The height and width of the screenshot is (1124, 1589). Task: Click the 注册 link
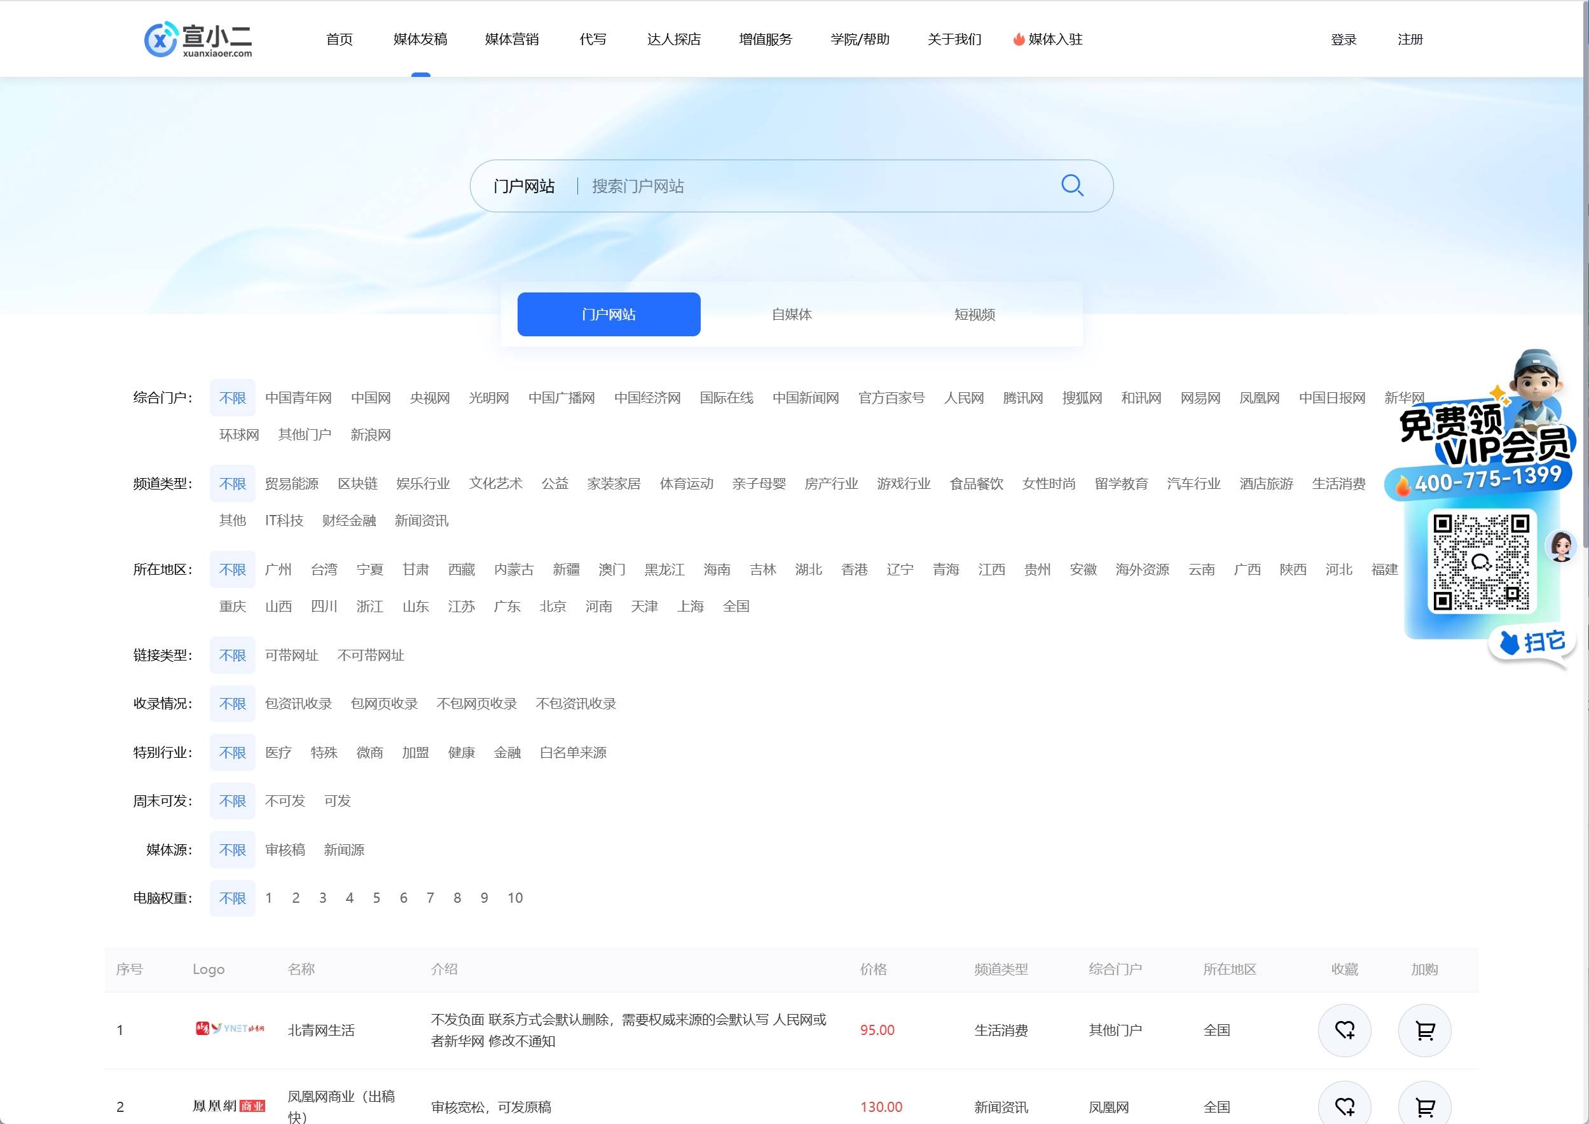point(1410,39)
